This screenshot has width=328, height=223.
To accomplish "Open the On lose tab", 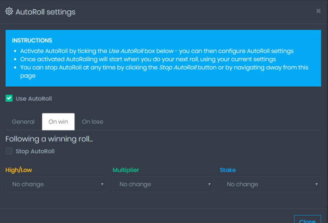I will (92, 122).
